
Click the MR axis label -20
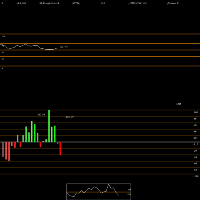pyautogui.click(x=195, y=151)
